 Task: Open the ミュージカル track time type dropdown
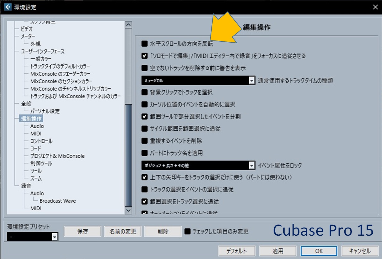(252, 81)
